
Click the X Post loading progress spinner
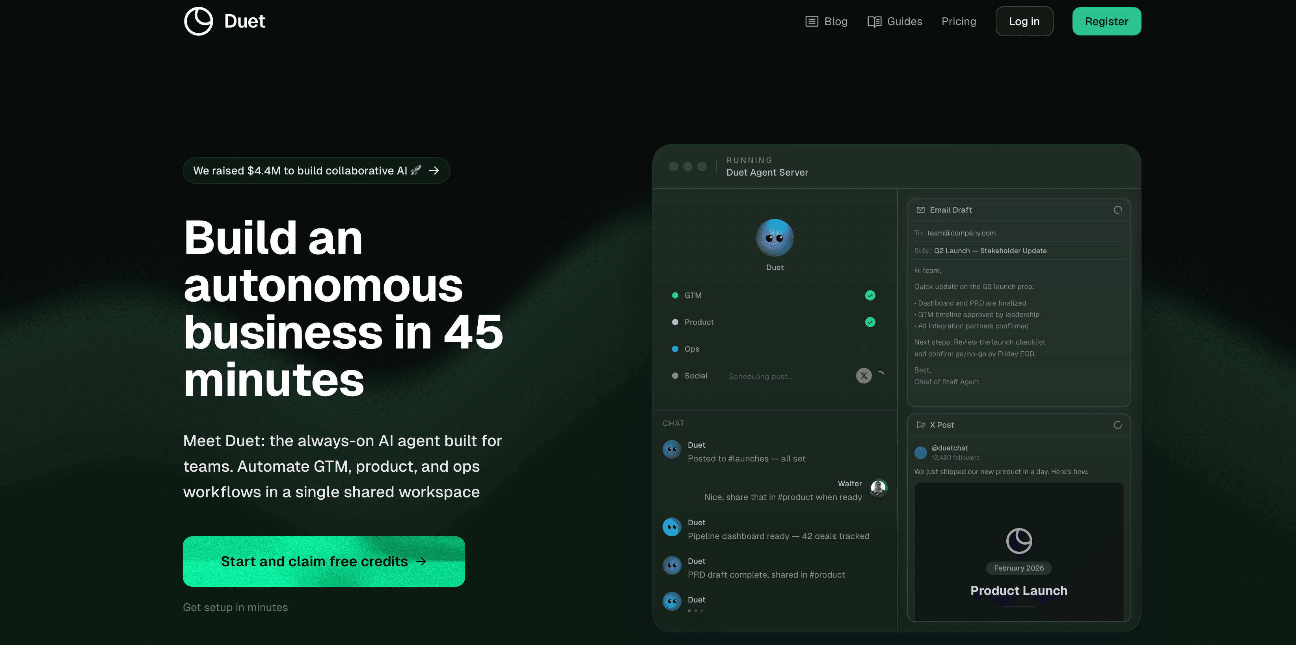[x=1118, y=425]
